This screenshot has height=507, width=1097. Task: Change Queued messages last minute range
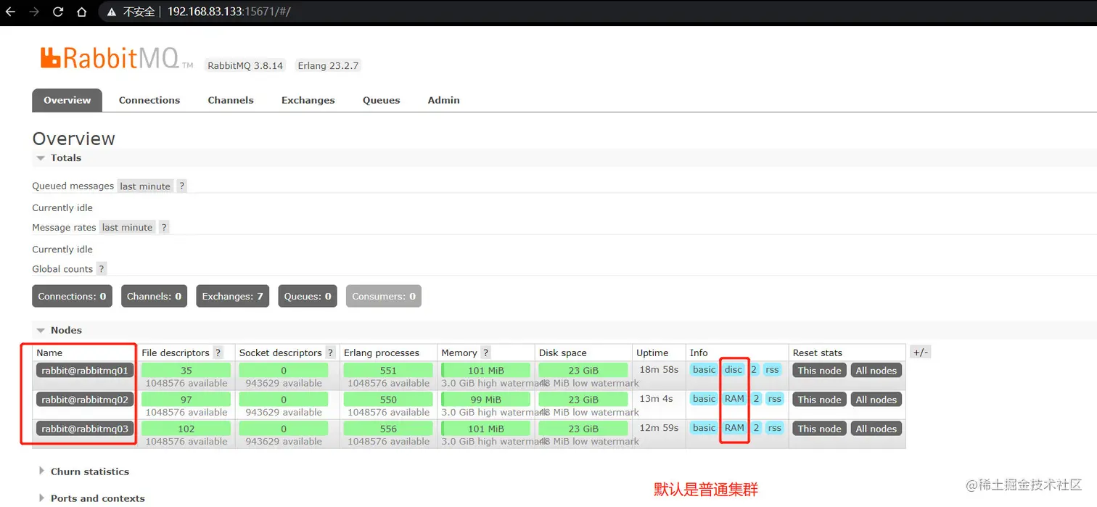tap(145, 186)
